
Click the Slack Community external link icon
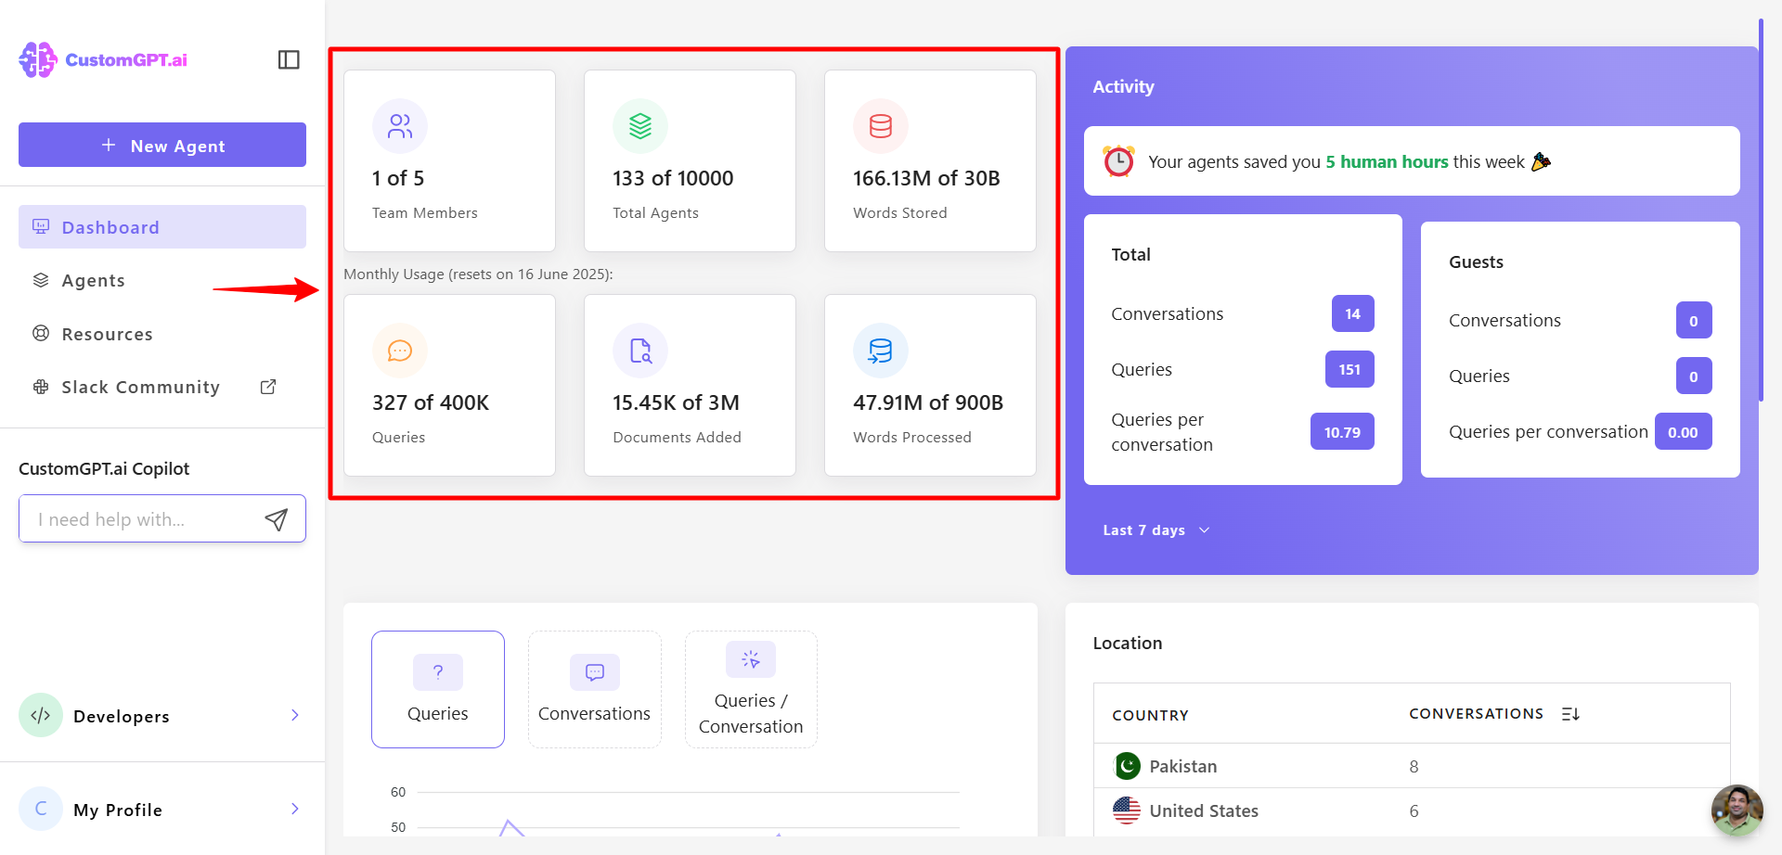268,387
